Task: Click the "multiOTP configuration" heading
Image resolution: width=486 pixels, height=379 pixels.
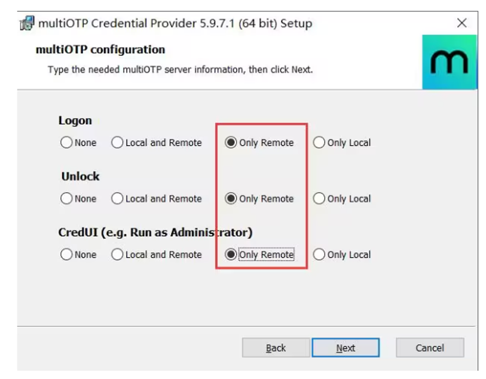Action: click(100, 50)
